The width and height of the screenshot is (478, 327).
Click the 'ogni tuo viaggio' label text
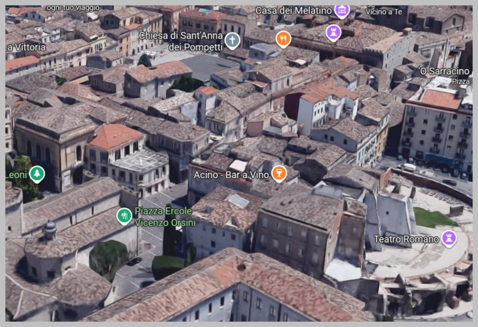click(73, 8)
